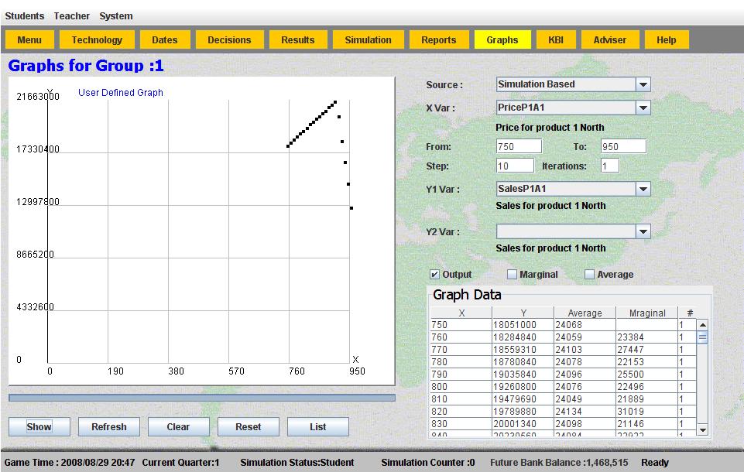Screen dimensions: 744x472
Task: Click the Refresh button
Action: click(x=108, y=426)
